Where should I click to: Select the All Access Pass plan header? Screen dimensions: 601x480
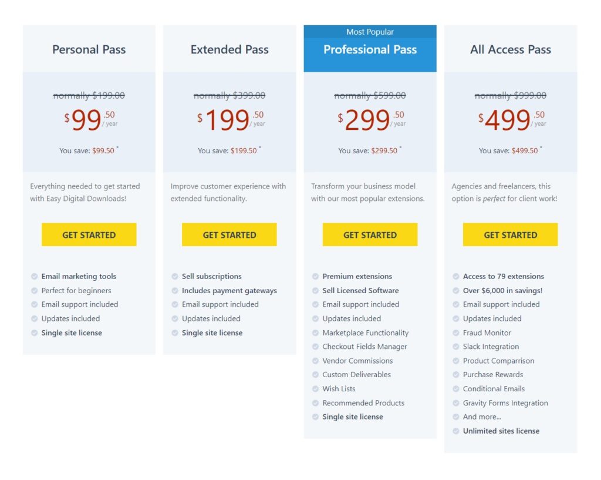pyautogui.click(x=511, y=49)
